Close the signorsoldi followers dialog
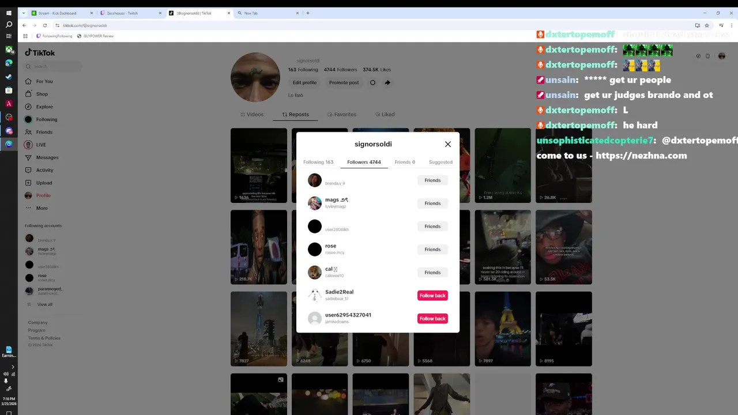This screenshot has width=738, height=415. [447, 144]
